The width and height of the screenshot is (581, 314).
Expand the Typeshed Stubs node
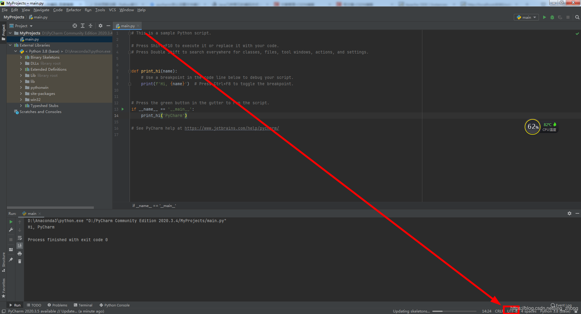21,106
